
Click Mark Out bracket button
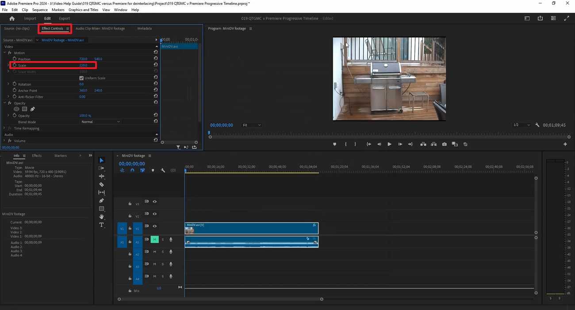(x=355, y=144)
